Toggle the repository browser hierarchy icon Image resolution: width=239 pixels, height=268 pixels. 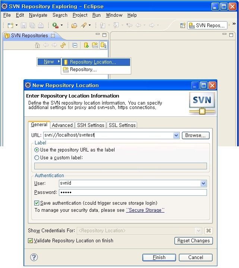coord(104,45)
